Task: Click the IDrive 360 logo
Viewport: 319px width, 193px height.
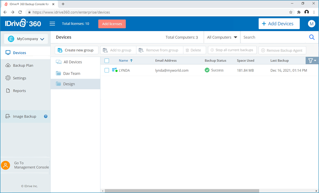Action: (x=23, y=23)
